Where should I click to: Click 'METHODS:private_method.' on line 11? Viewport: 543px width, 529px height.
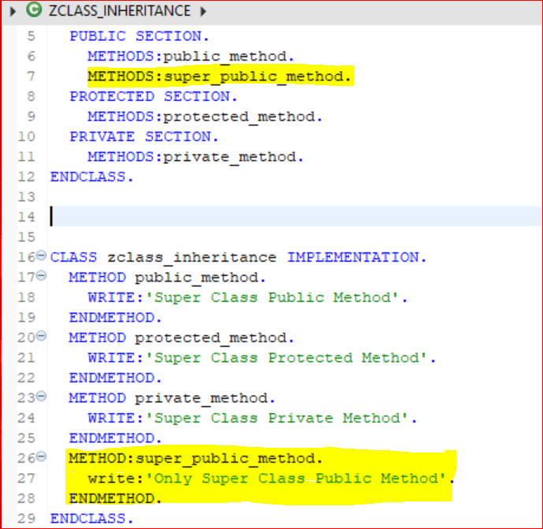[195, 157]
